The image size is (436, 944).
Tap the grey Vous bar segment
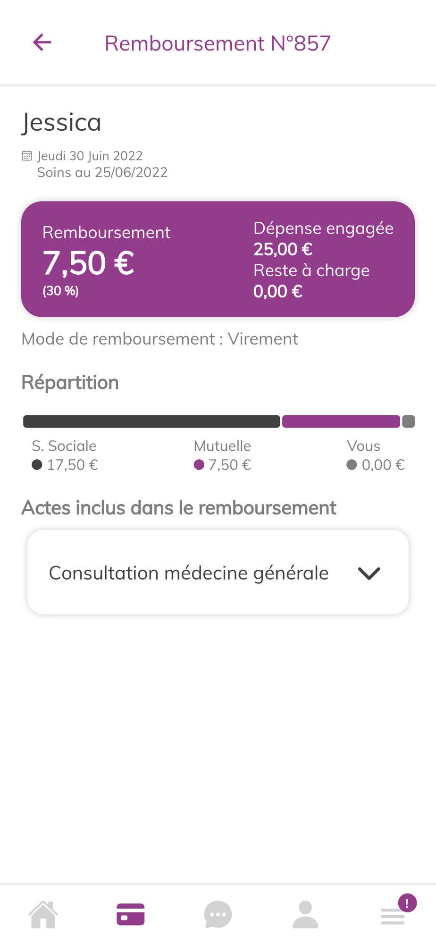409,421
